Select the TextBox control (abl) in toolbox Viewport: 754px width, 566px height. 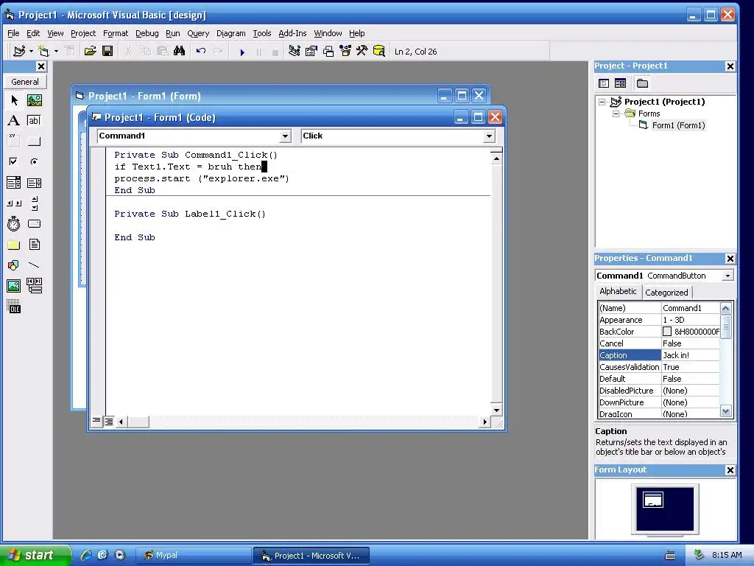(x=34, y=120)
